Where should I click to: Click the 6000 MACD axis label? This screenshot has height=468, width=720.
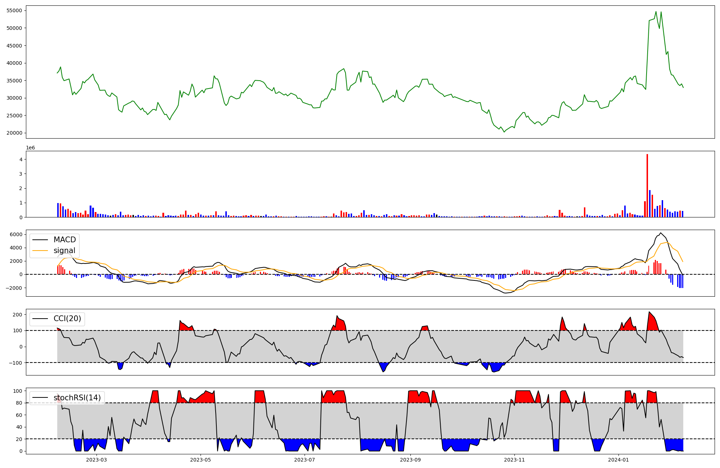[16, 234]
